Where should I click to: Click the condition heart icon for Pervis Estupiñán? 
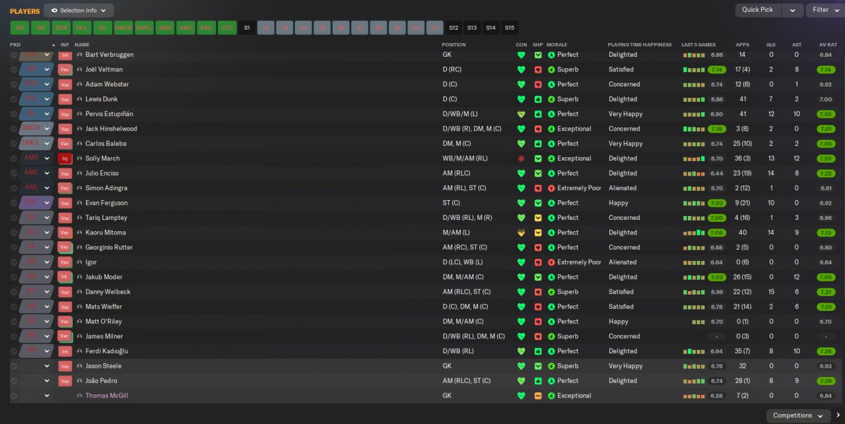point(521,114)
